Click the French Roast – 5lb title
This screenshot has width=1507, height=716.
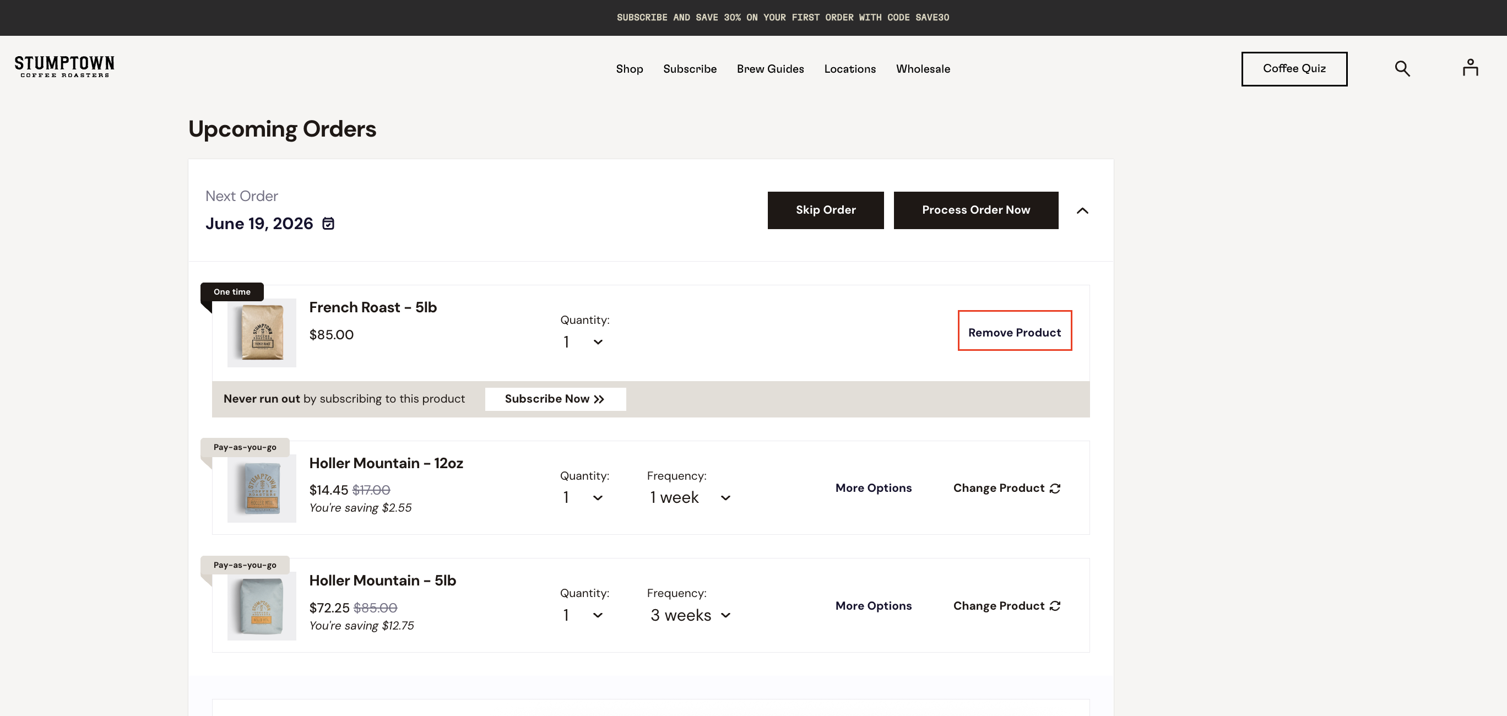pos(373,308)
